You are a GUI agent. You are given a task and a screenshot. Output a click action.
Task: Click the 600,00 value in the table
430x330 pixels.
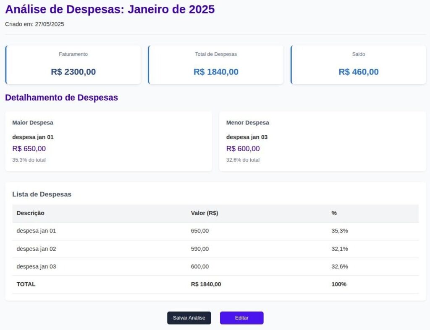click(x=200, y=267)
